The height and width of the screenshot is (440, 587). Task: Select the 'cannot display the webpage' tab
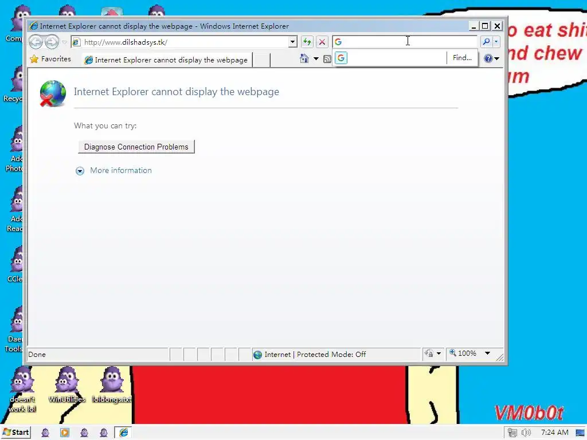point(167,60)
